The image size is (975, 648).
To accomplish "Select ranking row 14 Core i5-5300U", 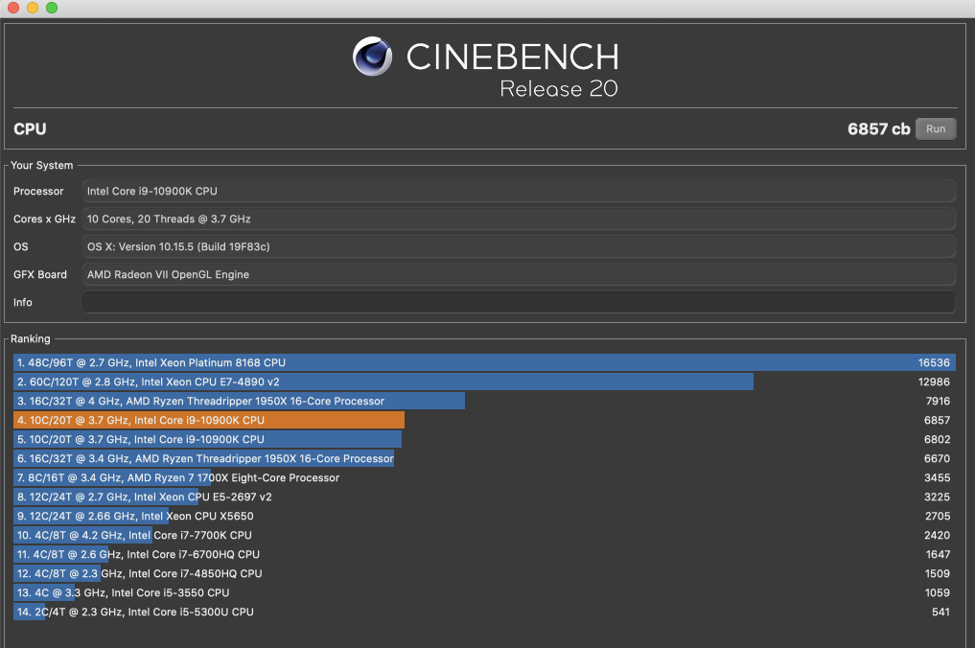I will pyautogui.click(x=484, y=612).
